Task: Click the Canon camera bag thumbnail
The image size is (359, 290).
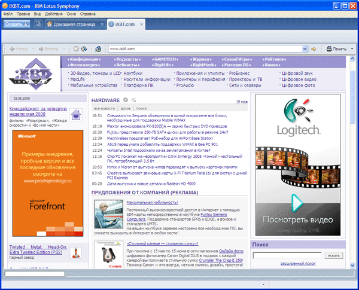Action: [109, 254]
